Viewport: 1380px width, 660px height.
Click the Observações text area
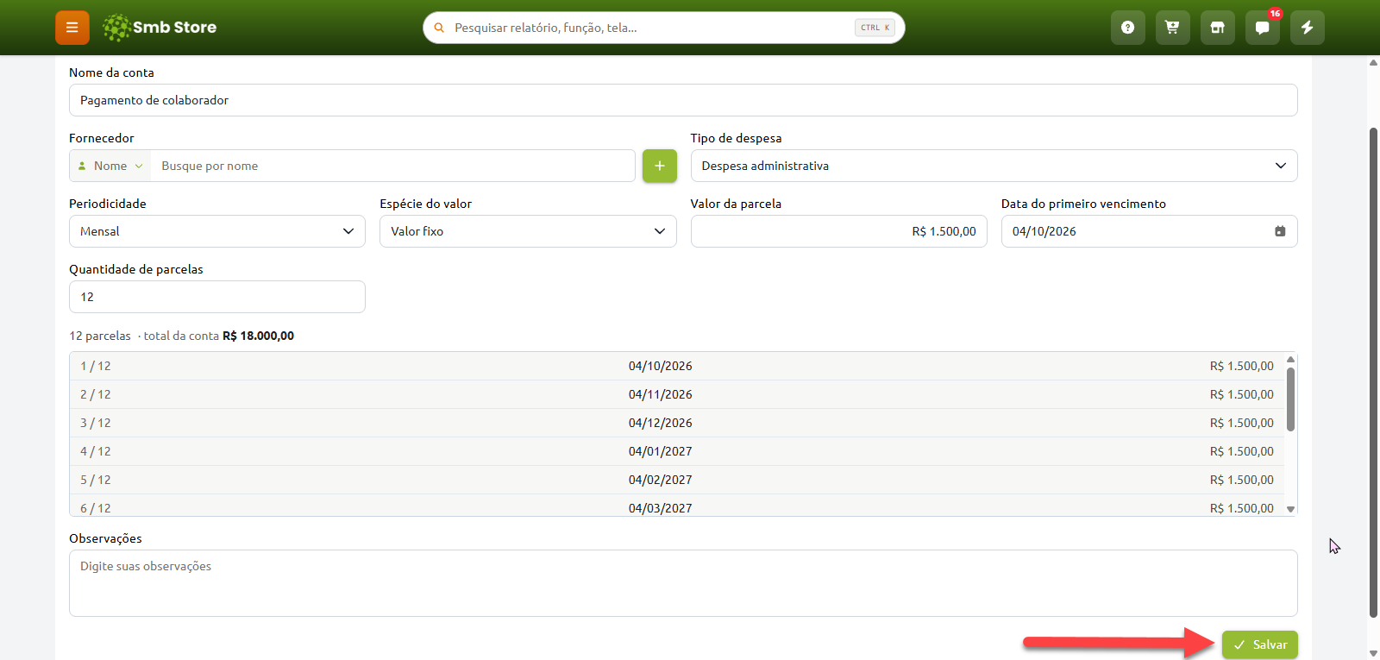click(683, 583)
